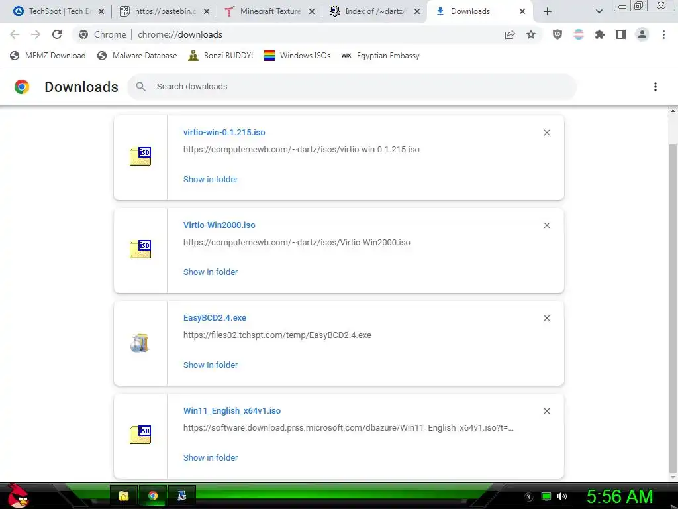
Task: Open the volume speaker tray icon
Action: click(562, 496)
